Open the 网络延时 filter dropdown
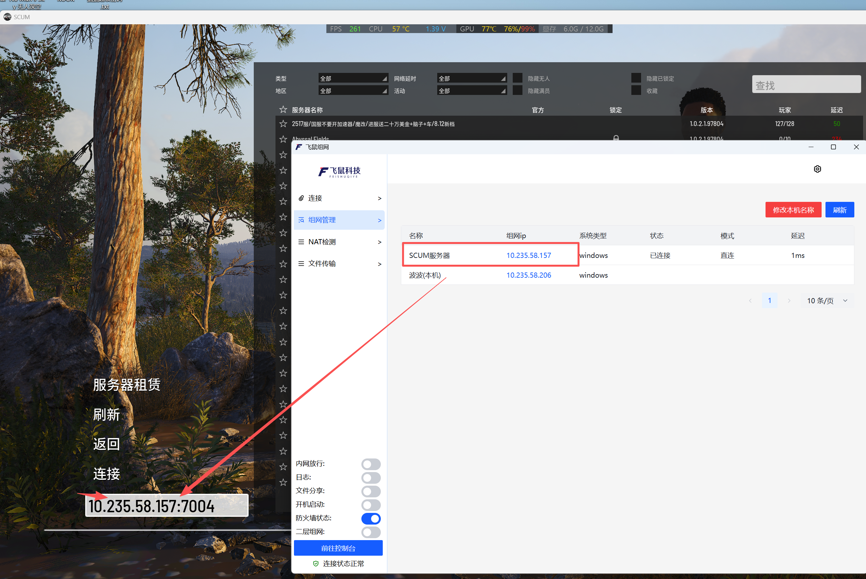The width and height of the screenshot is (866, 579). pos(471,78)
